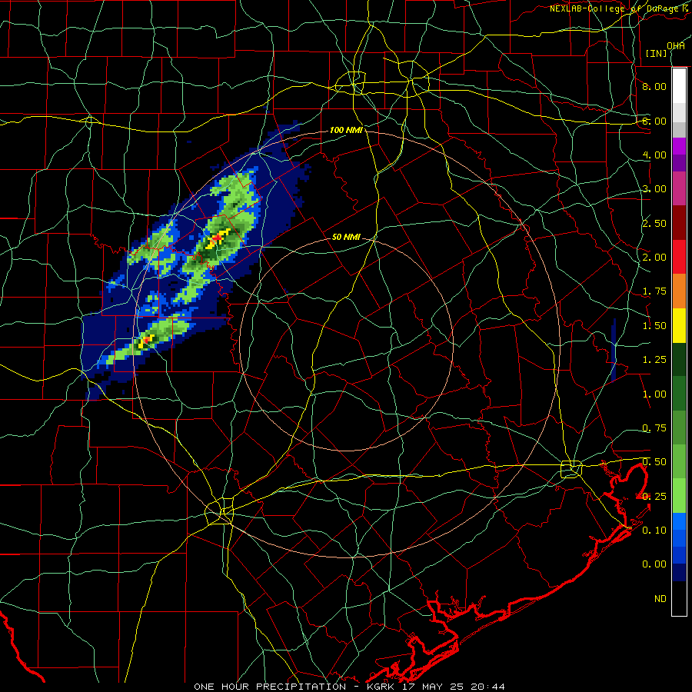This screenshot has height=692, width=692.
Task: Select the pink swatch beside 3.00
Action: (679, 188)
